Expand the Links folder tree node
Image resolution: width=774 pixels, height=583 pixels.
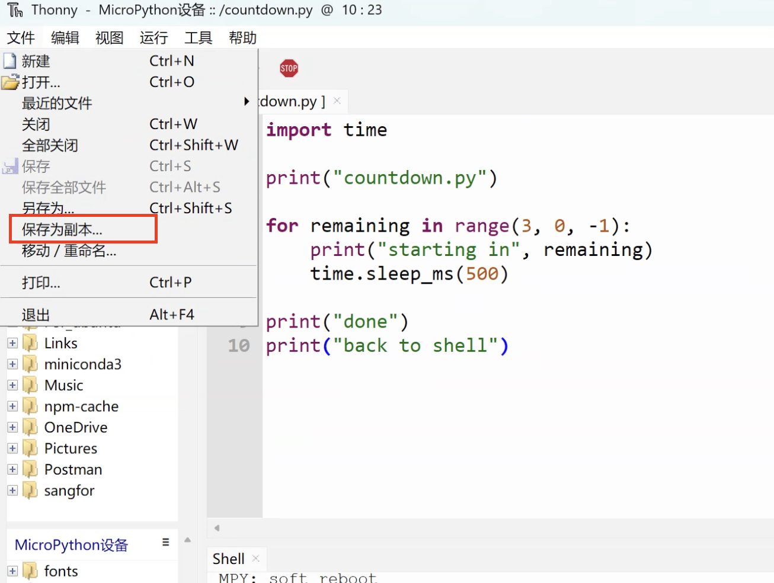point(12,343)
